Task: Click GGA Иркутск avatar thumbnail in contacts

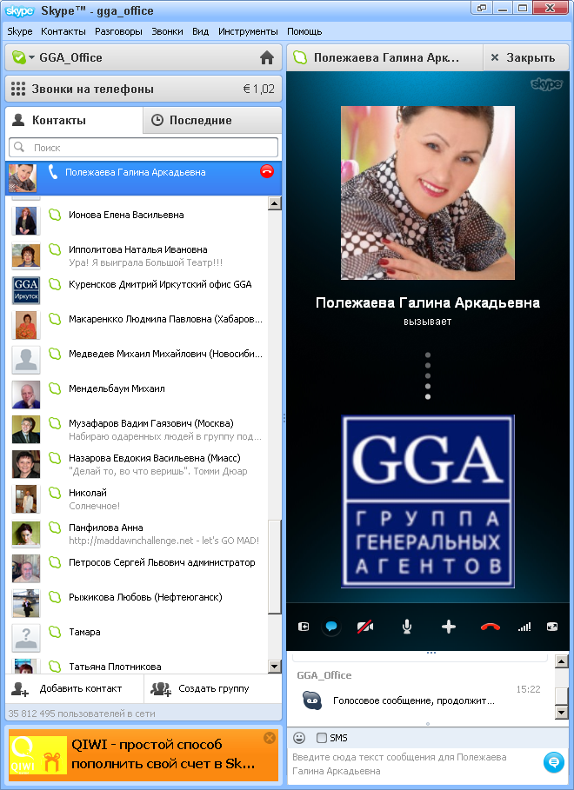Action: (26, 290)
